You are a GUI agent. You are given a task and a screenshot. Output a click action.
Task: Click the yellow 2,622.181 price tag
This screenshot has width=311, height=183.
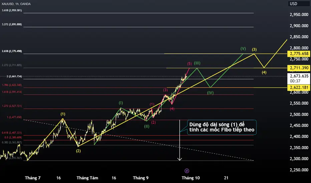[x=299, y=88]
